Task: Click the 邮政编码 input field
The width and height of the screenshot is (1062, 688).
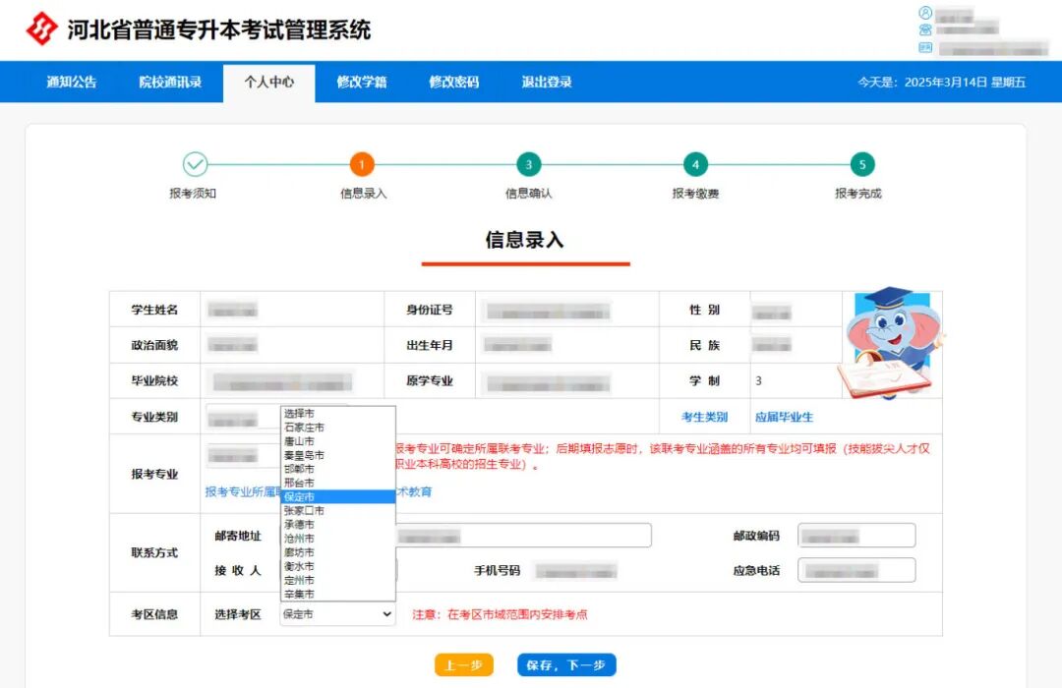Action: coord(856,536)
